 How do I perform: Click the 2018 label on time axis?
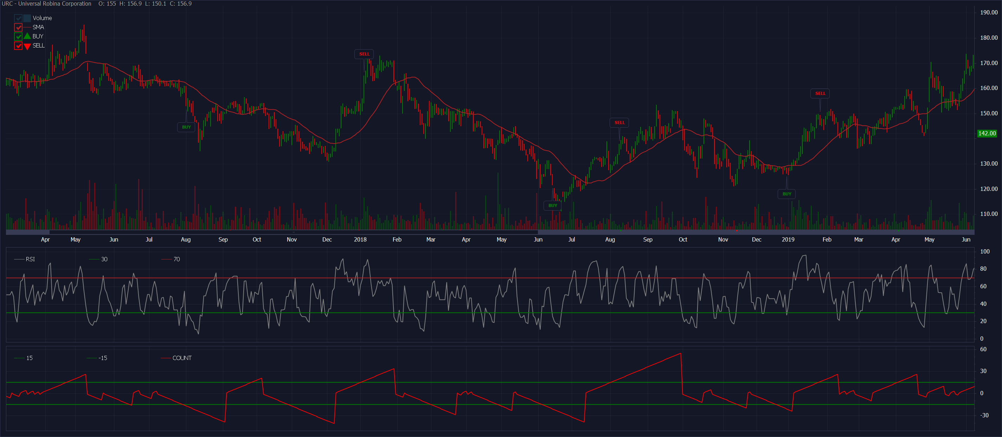(x=360, y=240)
